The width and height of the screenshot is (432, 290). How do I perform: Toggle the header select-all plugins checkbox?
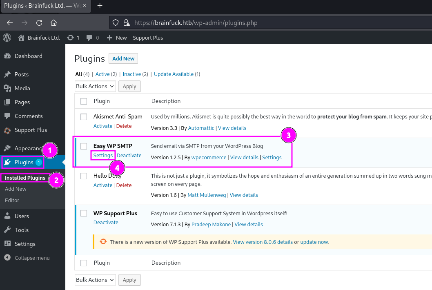(x=84, y=101)
